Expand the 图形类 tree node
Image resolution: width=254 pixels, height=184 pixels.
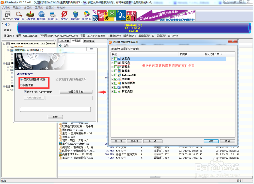point(113,79)
